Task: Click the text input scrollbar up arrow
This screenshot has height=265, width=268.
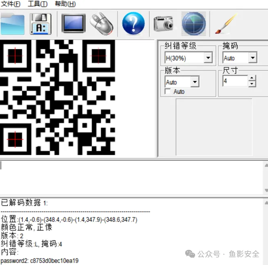Action: [266, 166]
